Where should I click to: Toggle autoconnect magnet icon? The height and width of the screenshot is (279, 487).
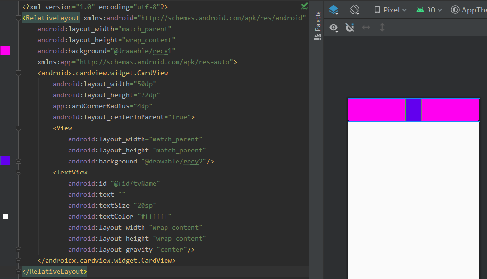coord(350,28)
